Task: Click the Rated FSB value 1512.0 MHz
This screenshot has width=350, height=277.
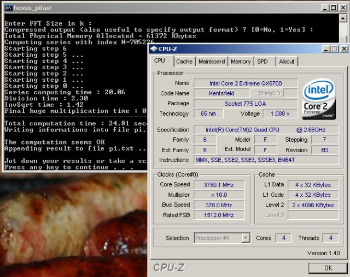Action: point(219,215)
